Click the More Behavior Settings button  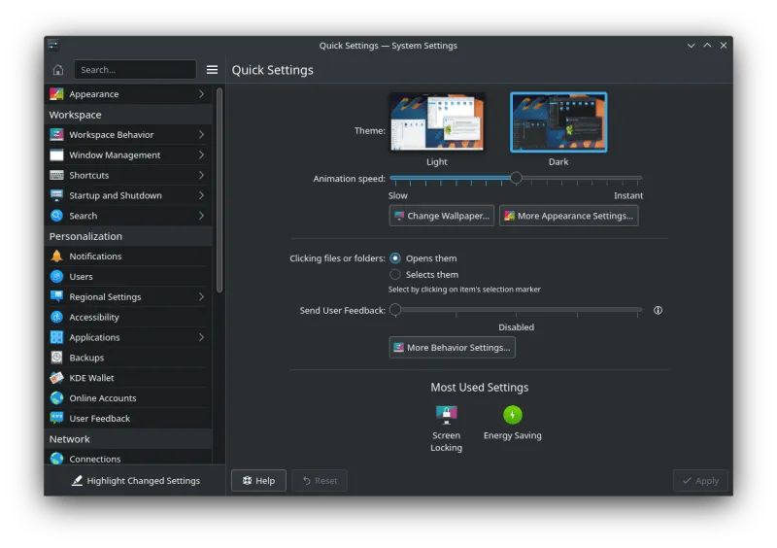pos(452,348)
